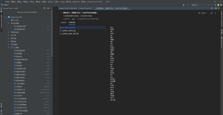This screenshot has width=223, height=115.
Task: Collapse the 我的收藏 favorites node
Action: coord(8,23)
